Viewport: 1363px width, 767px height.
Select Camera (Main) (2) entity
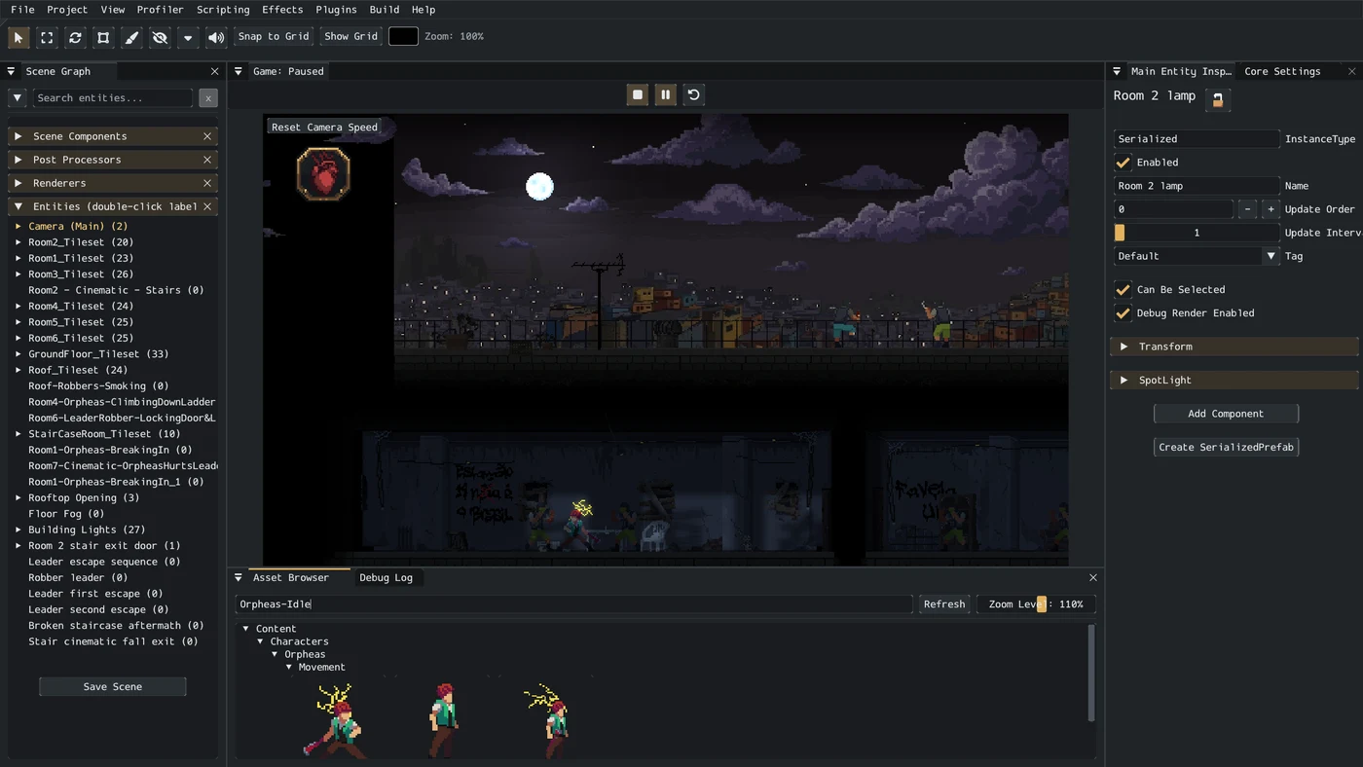(78, 226)
